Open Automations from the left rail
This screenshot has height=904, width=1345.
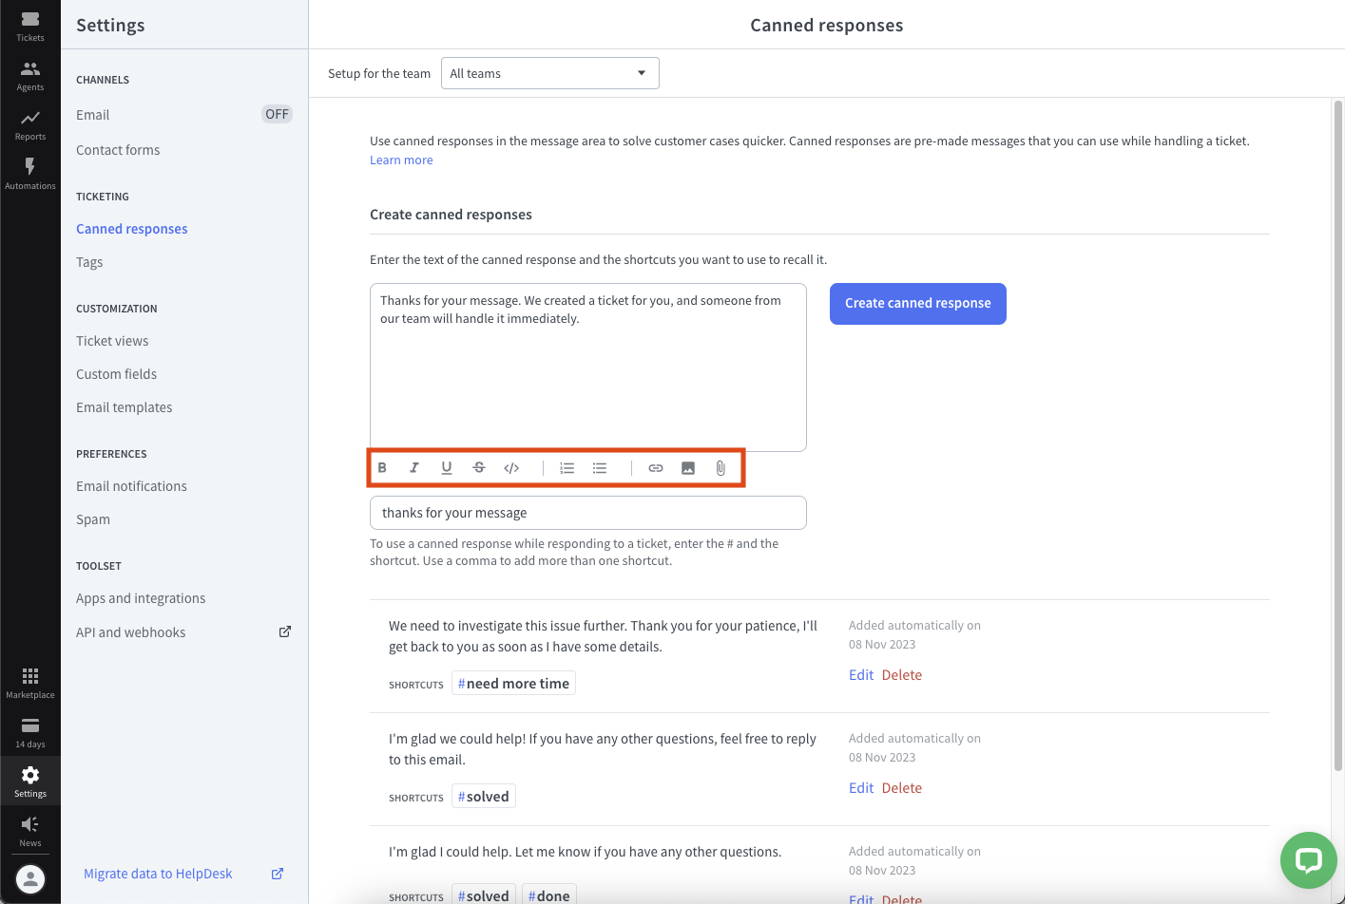click(30, 174)
